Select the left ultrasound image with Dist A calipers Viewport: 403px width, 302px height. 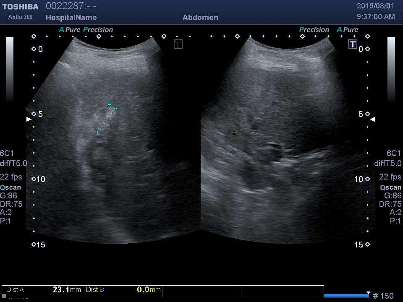click(x=113, y=140)
